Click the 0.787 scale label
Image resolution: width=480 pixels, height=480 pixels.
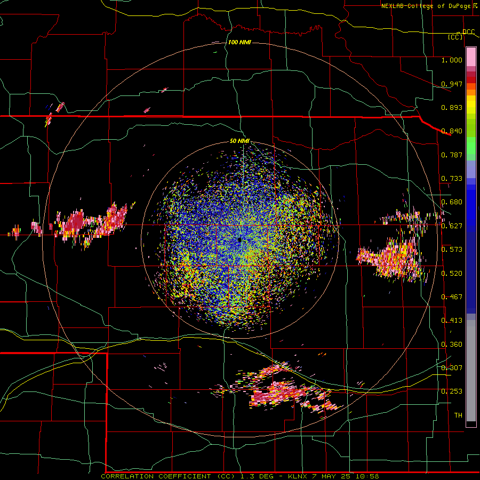click(452, 155)
